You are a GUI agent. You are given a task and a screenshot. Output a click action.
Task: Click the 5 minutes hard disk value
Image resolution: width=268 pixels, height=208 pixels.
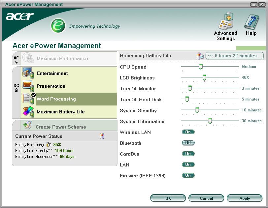pos(251,99)
